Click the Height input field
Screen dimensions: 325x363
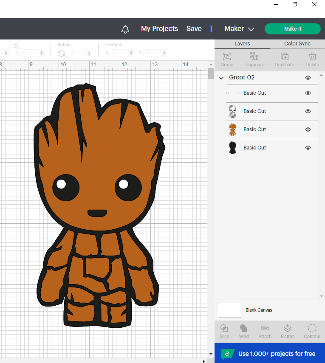[30, 53]
